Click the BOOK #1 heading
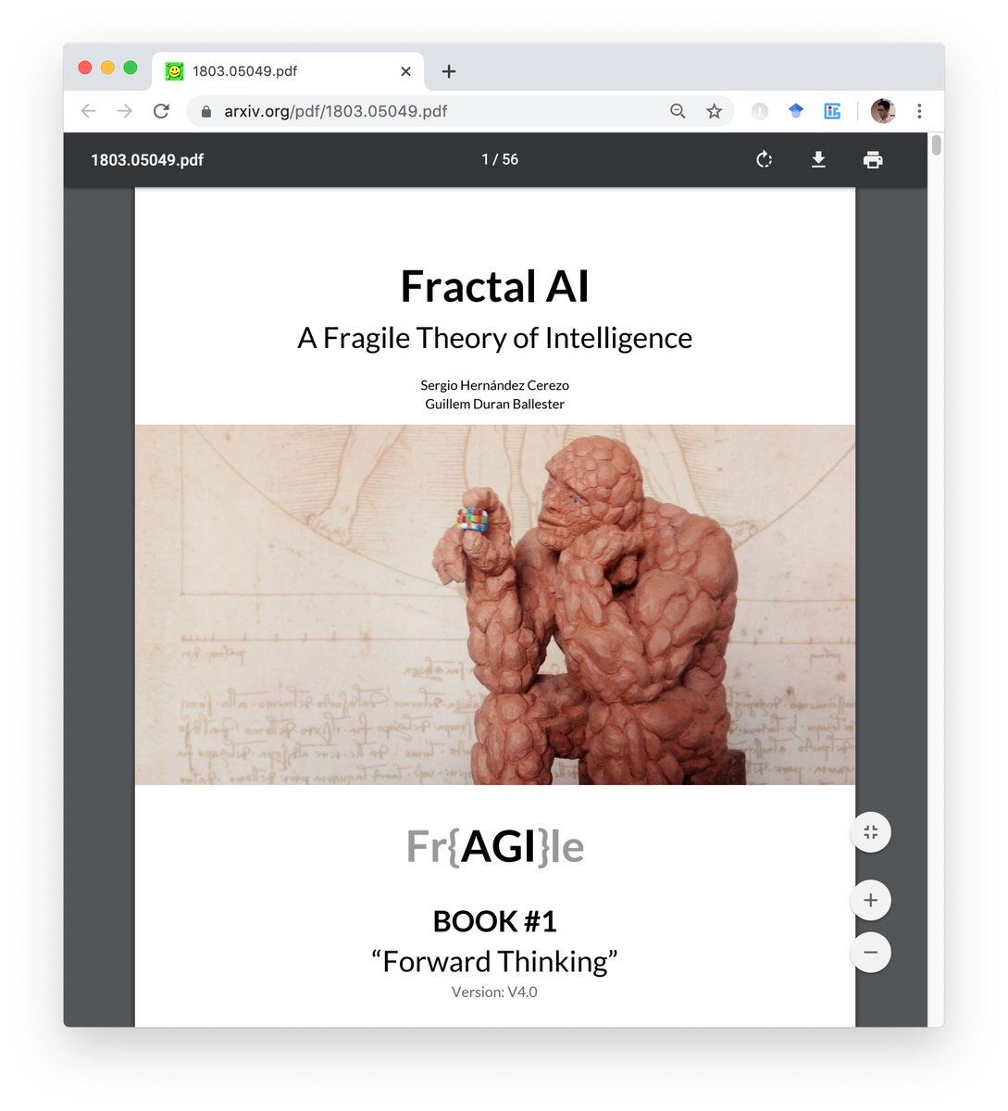This screenshot has width=1008, height=1111. coord(494,921)
